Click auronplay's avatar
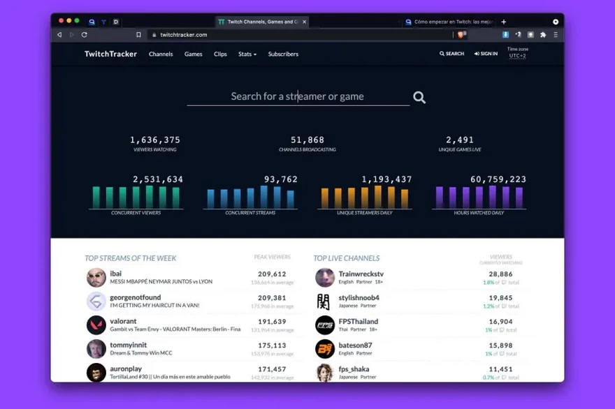Viewport: 615px width, 409px height. 96,372
